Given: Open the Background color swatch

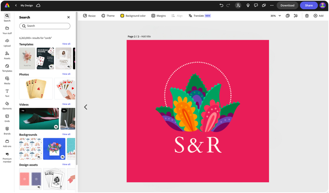Looking at the screenshot, I should [133, 16].
